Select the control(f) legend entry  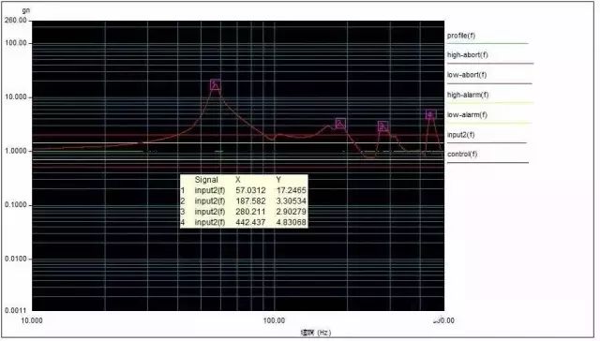tap(462, 155)
